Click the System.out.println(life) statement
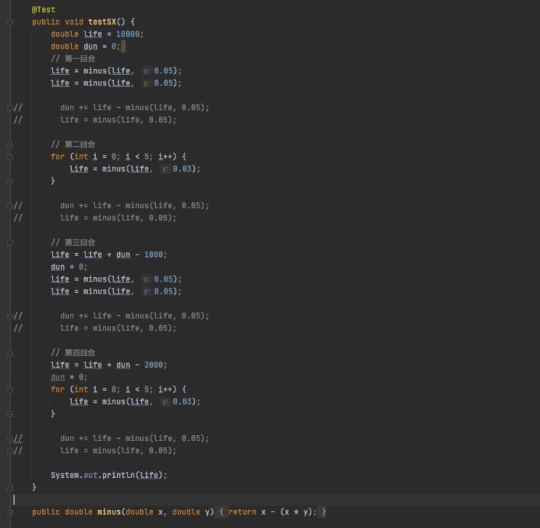The width and height of the screenshot is (540, 528). click(x=109, y=475)
